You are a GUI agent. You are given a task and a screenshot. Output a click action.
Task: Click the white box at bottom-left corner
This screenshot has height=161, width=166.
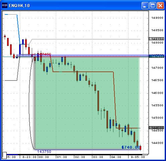[5, 155]
